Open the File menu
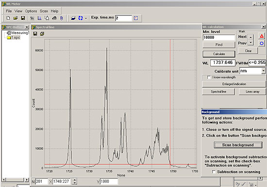This screenshot has height=187, width=267. [9, 11]
